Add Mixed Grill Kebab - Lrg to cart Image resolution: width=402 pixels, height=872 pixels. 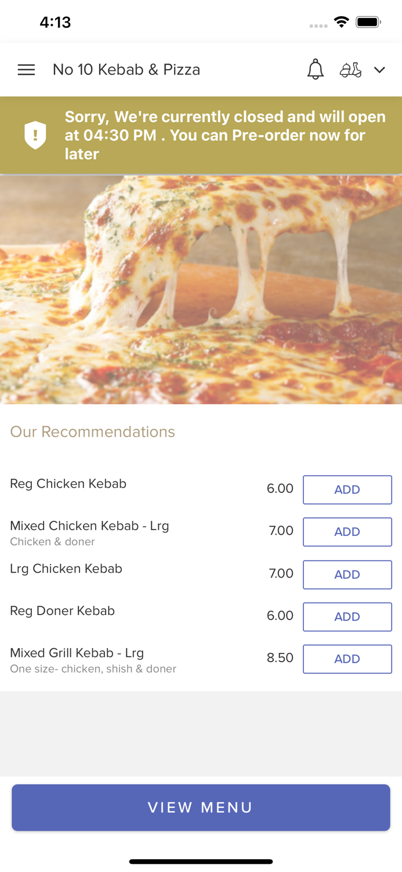point(347,659)
